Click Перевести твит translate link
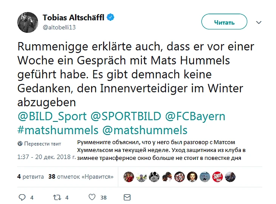 [43, 144]
